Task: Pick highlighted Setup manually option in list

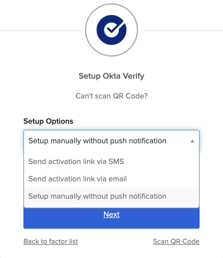Action: (x=97, y=196)
